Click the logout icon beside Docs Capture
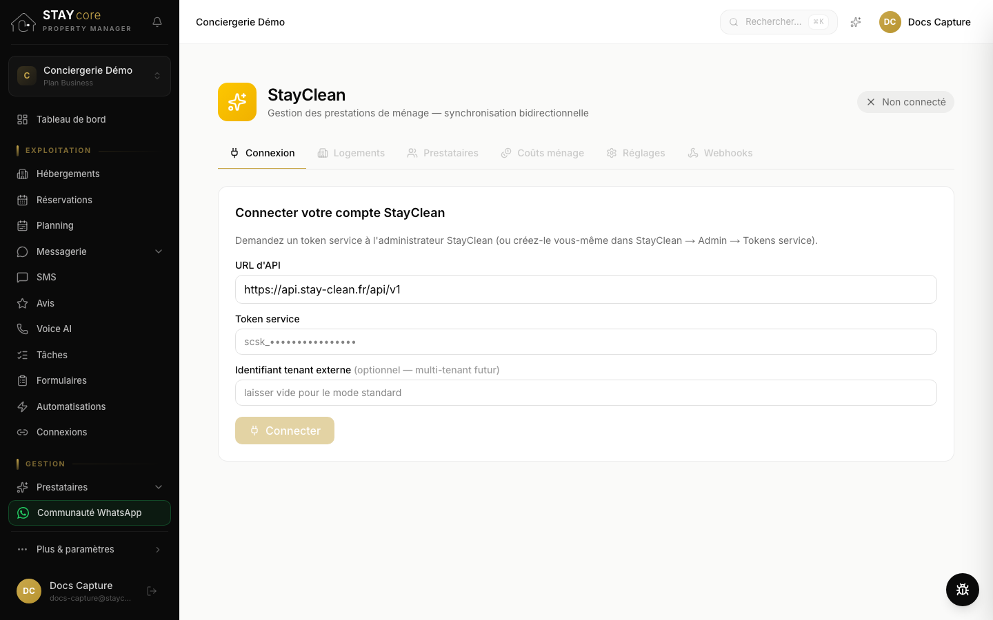 coord(152,591)
